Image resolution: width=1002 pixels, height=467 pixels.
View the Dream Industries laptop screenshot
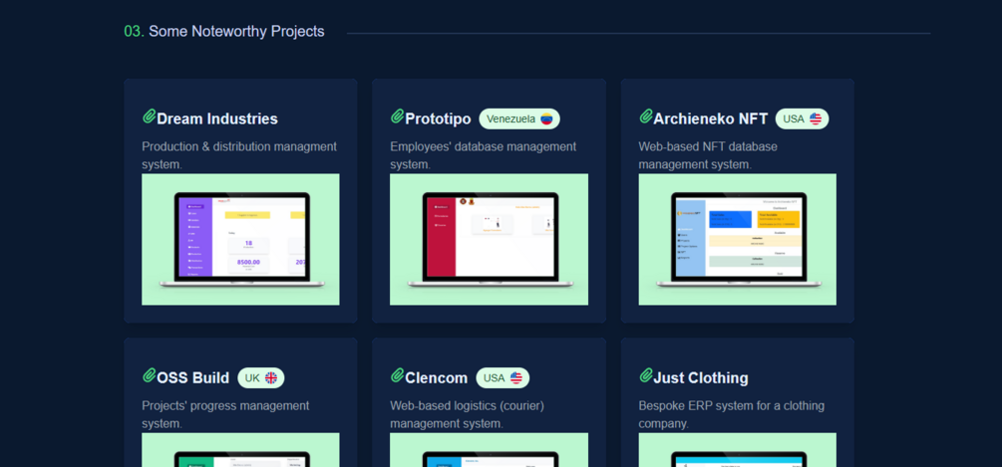point(240,239)
